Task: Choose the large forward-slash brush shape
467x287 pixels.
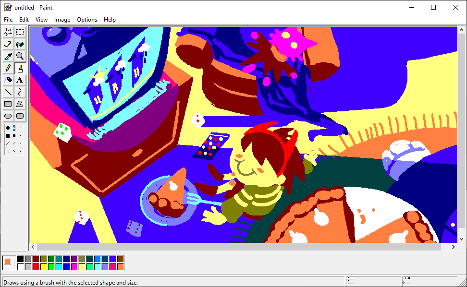Action: [x=8, y=143]
